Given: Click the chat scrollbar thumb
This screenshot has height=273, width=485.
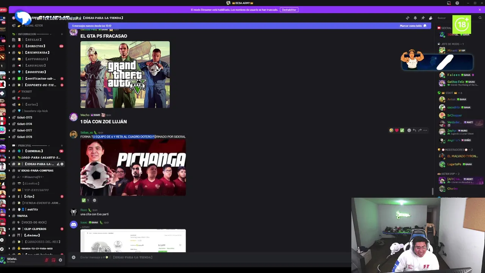Looking at the screenshot, I should 433,191.
